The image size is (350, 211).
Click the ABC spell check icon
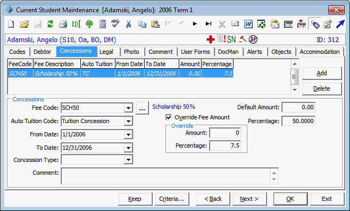point(115,23)
